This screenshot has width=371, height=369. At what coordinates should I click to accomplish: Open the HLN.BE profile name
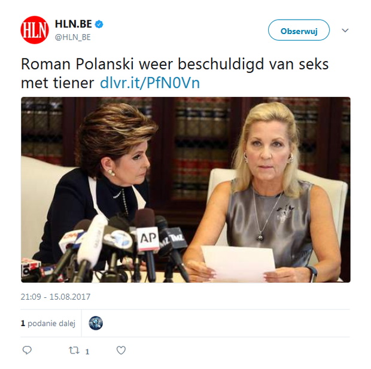tap(74, 25)
